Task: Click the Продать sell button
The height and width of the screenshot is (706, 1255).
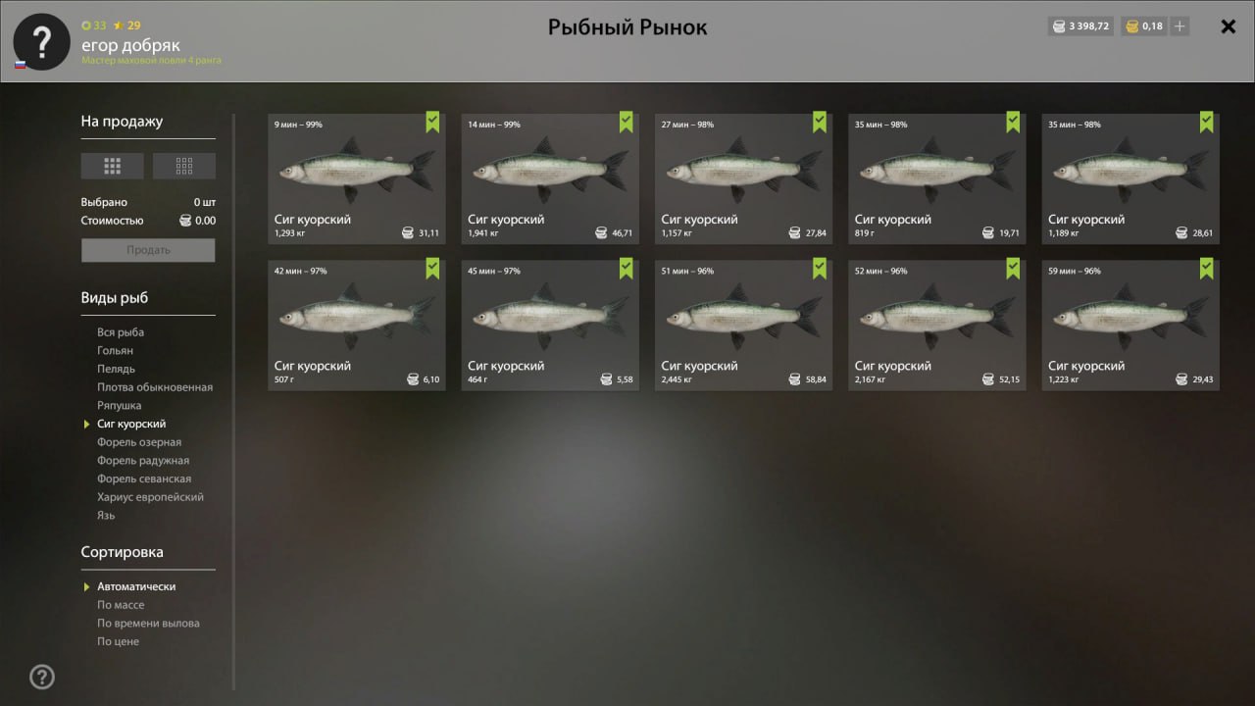Action: point(148,250)
